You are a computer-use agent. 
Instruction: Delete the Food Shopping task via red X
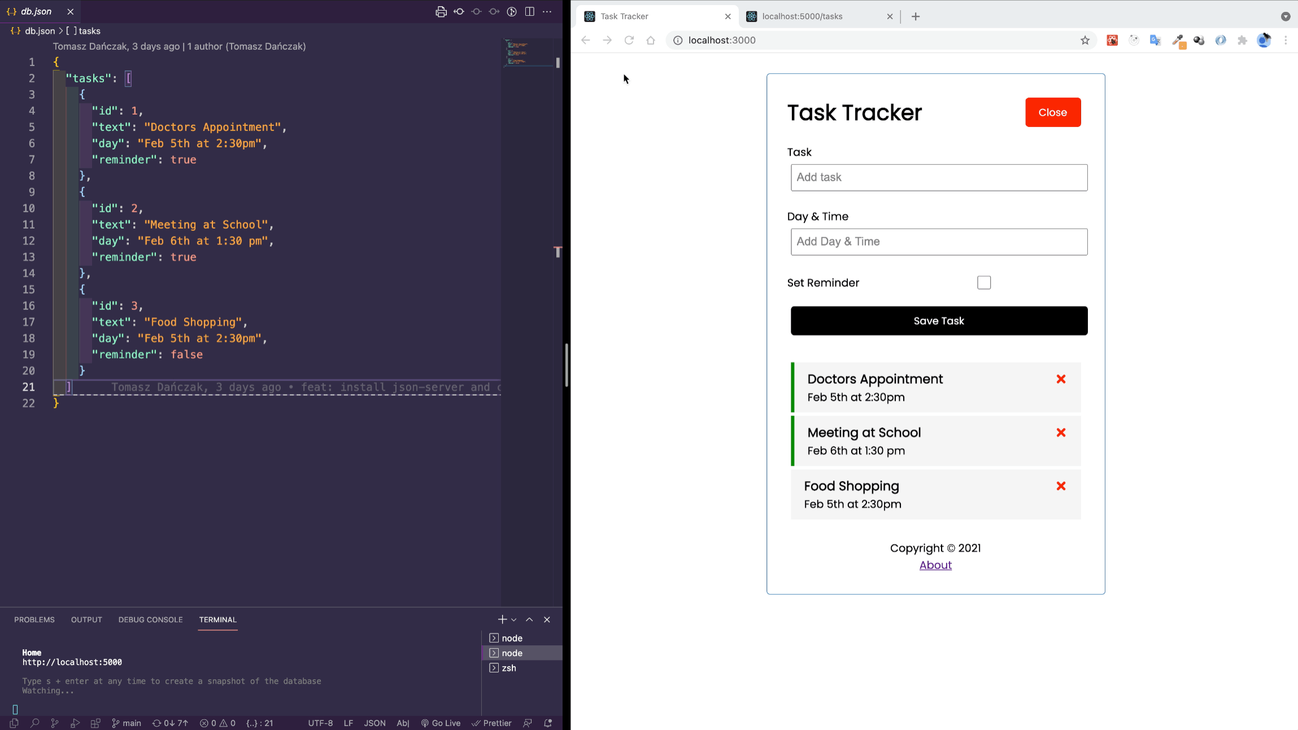tap(1060, 486)
